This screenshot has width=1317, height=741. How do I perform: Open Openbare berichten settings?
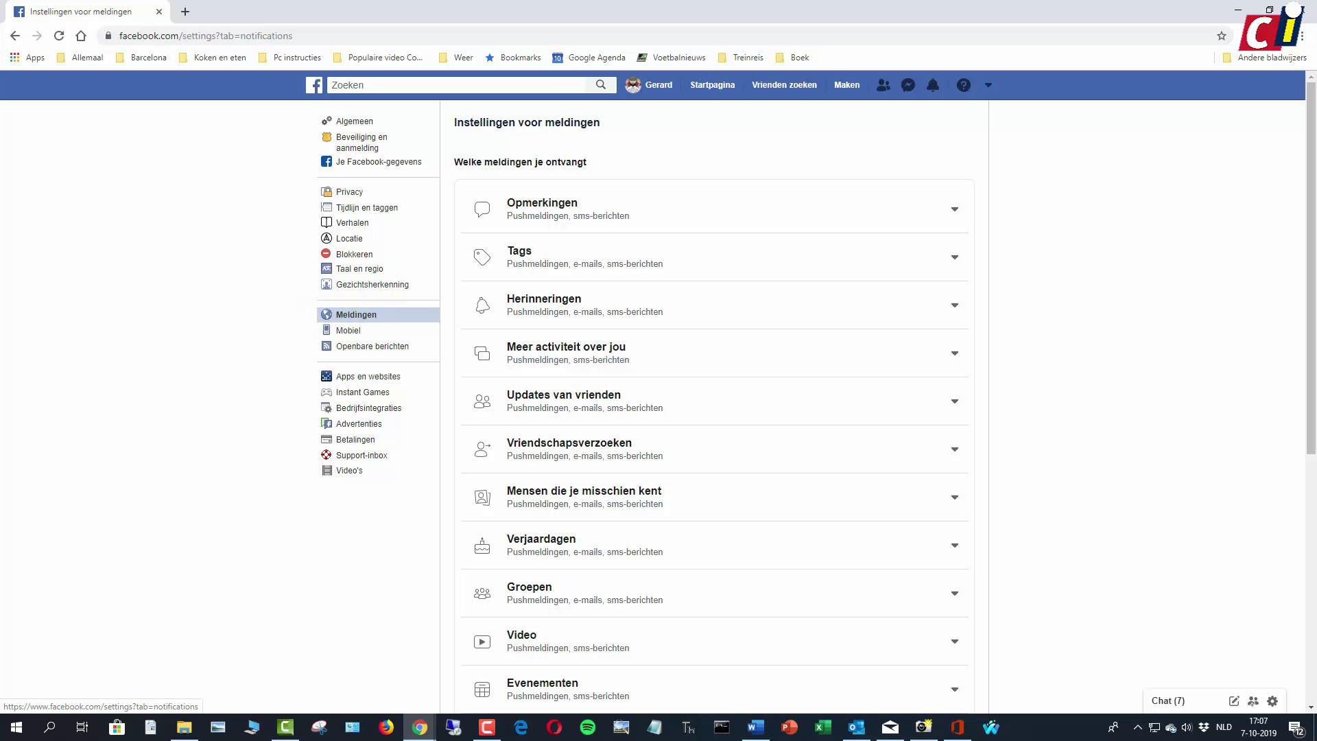coord(372,346)
